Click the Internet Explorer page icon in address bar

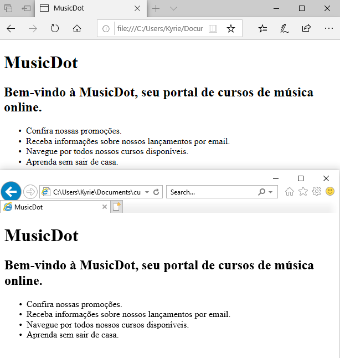click(45, 192)
